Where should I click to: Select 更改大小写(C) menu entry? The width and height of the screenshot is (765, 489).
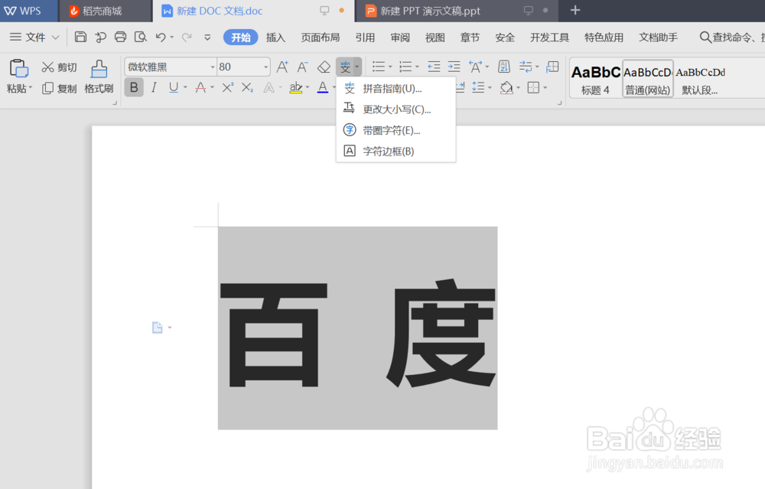tap(396, 109)
